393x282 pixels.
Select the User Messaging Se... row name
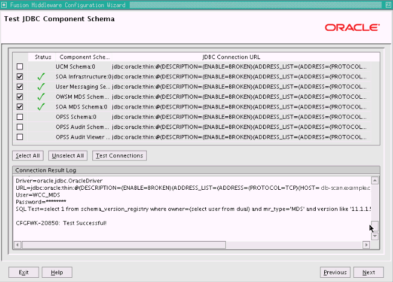click(x=83, y=87)
